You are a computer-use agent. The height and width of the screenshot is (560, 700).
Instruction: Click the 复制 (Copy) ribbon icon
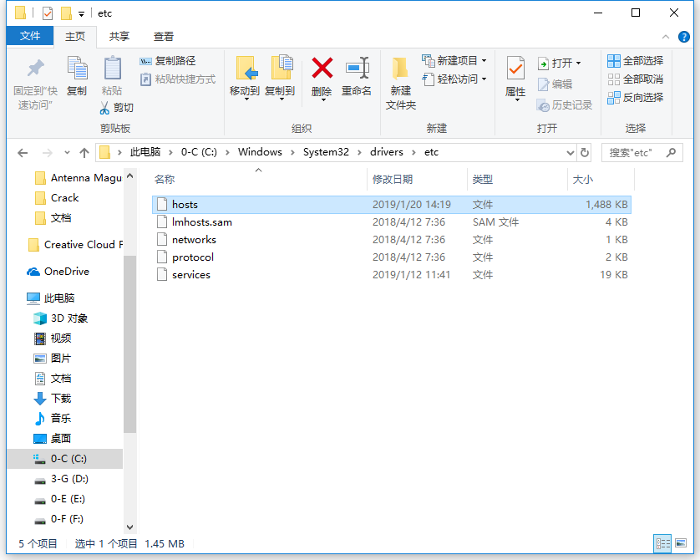coord(77,69)
